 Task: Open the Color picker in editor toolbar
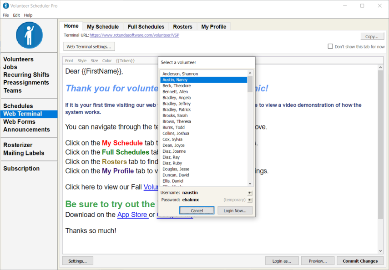tap(107, 61)
